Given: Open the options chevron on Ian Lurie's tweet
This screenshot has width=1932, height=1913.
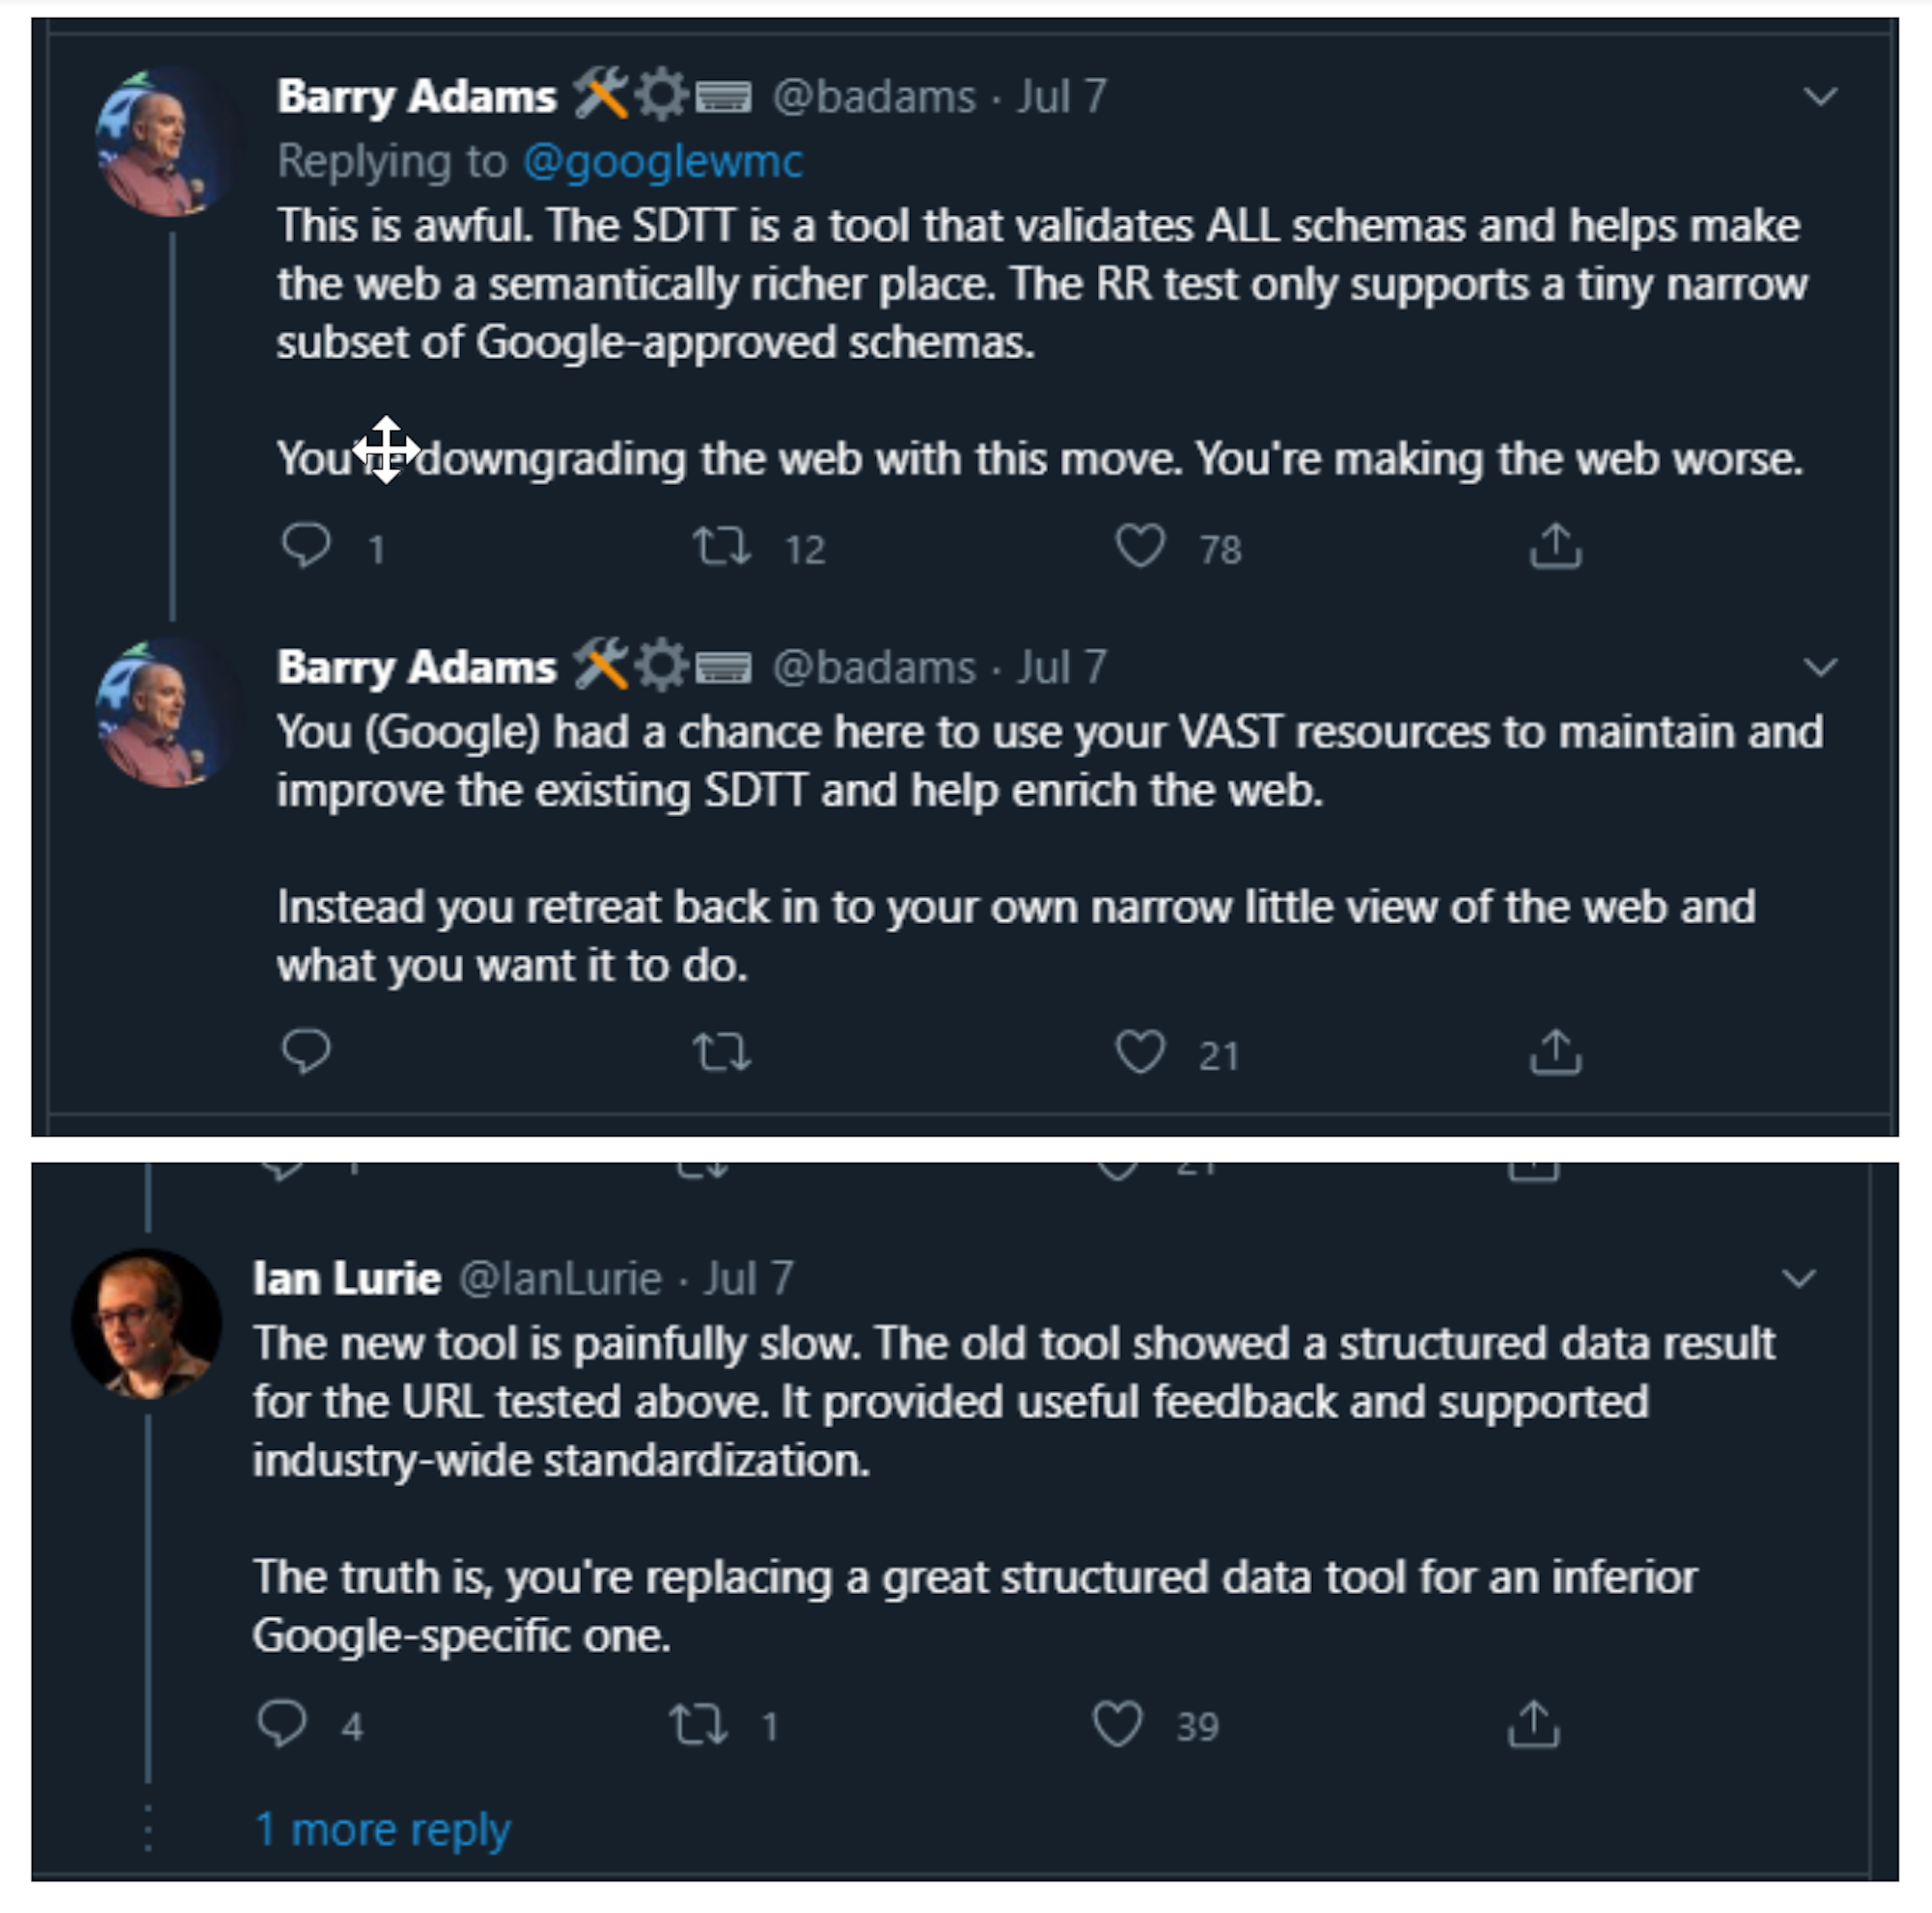Looking at the screenshot, I should click(x=1798, y=1278).
